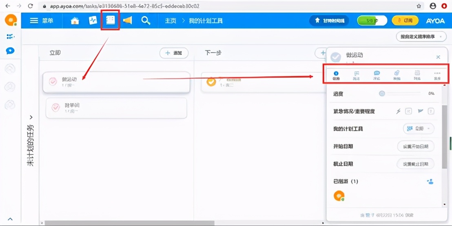
Task: Open the task boards icon in left sidebar
Action: coord(10,37)
